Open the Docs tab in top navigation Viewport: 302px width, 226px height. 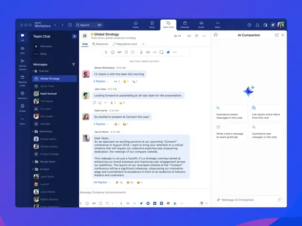pos(152,24)
